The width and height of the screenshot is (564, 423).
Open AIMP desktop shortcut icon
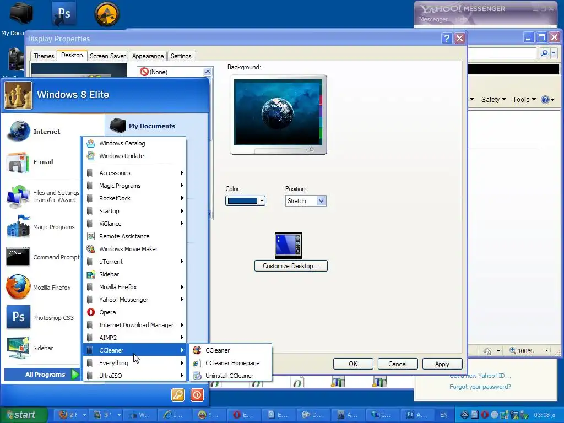pyautogui.click(x=107, y=14)
